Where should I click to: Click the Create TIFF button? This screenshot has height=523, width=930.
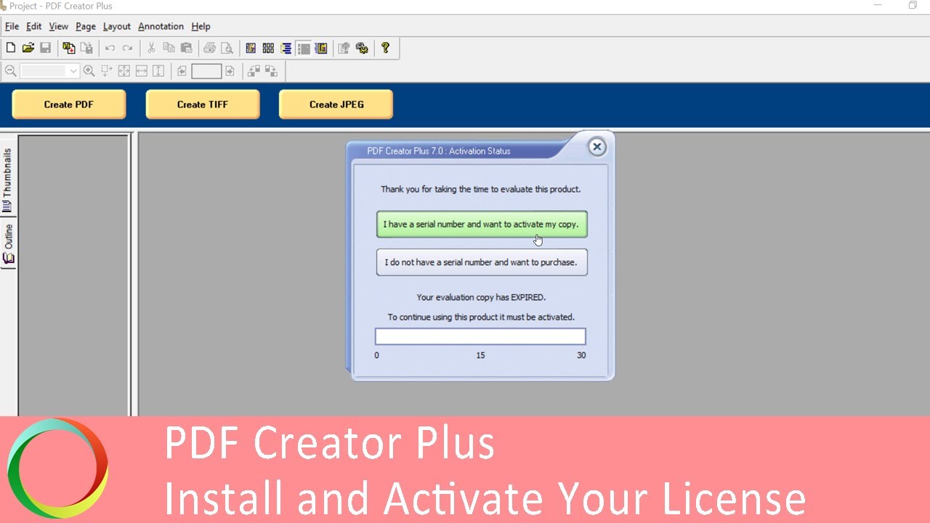(202, 104)
